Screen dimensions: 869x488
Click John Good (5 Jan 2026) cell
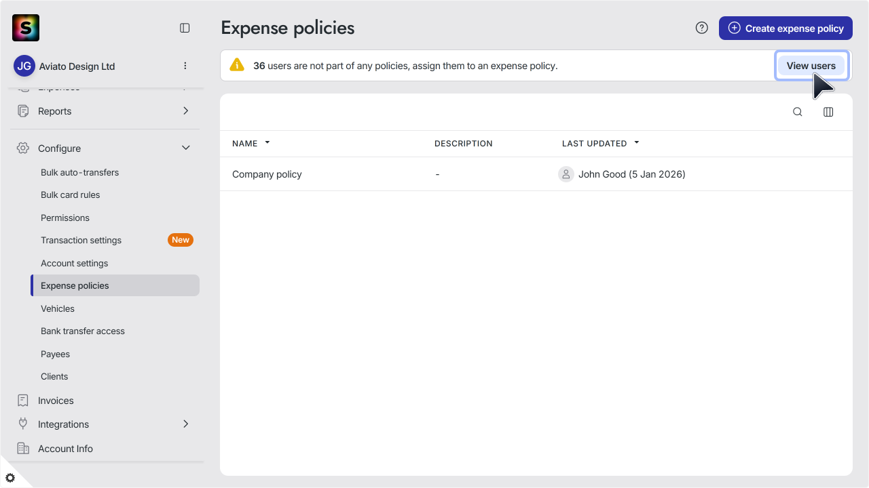click(x=622, y=174)
